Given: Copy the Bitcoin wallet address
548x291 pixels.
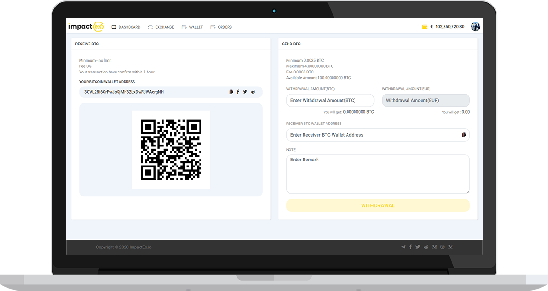Looking at the screenshot, I should [231, 92].
